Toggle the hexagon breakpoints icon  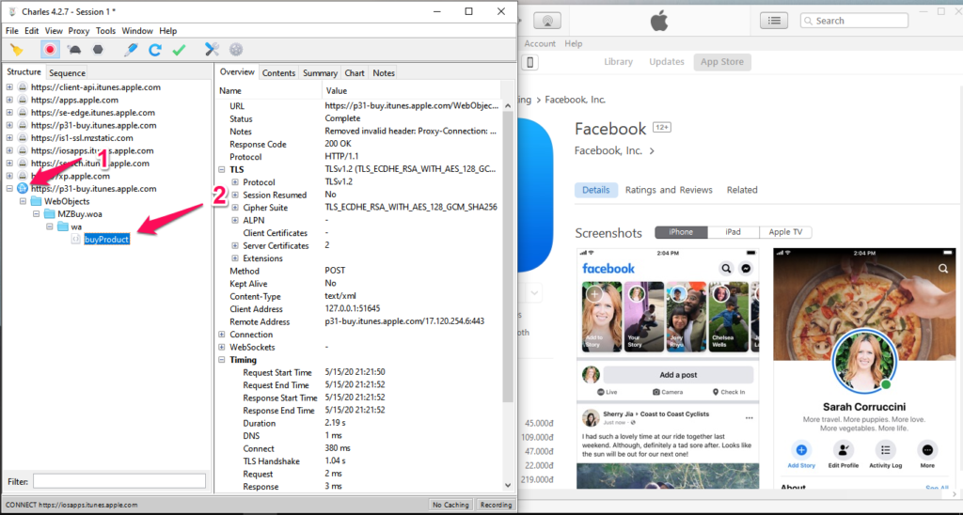tap(97, 49)
